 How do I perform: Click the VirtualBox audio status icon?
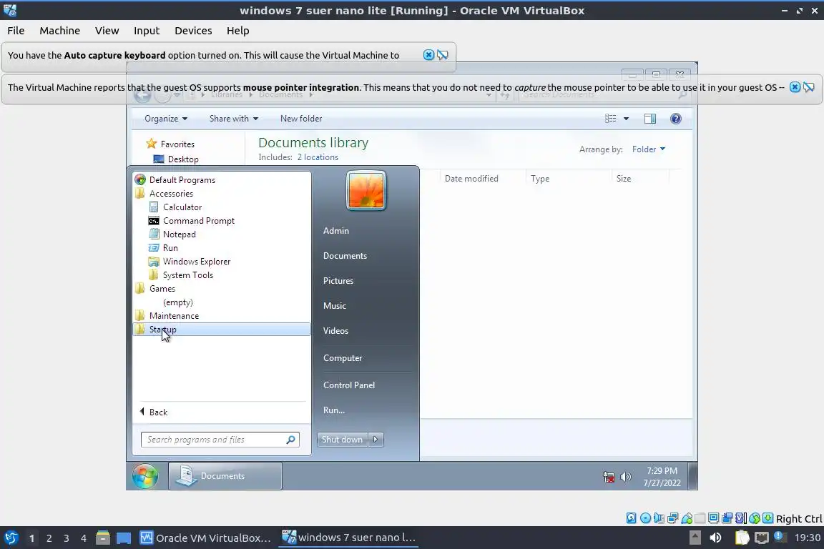(x=659, y=518)
